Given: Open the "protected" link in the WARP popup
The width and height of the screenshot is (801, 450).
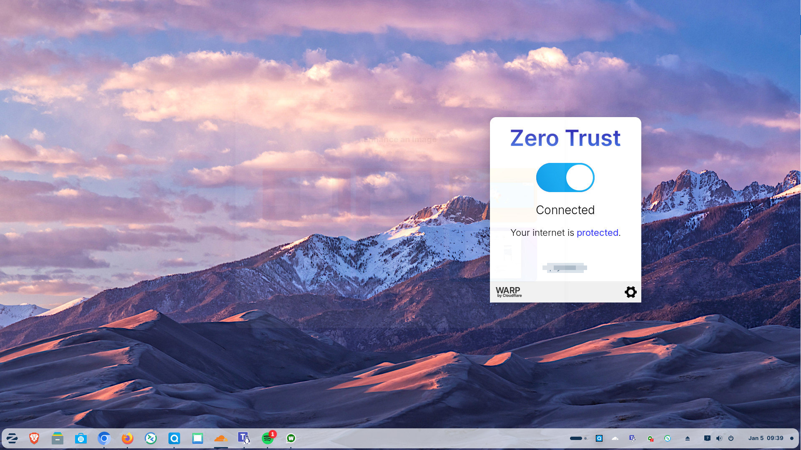Looking at the screenshot, I should pyautogui.click(x=598, y=232).
